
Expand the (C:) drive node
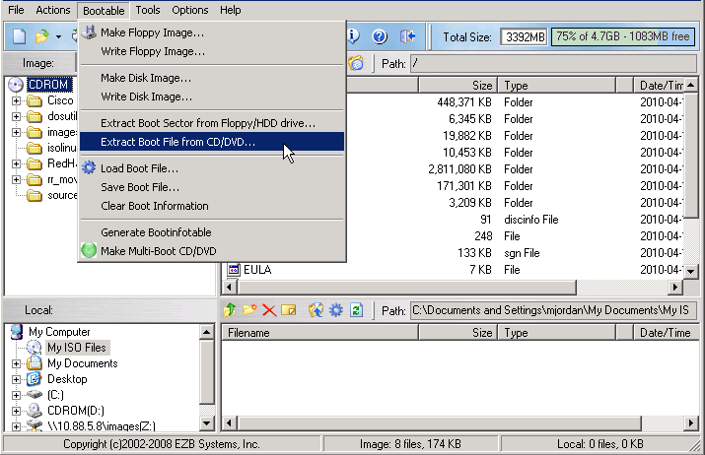point(16,395)
